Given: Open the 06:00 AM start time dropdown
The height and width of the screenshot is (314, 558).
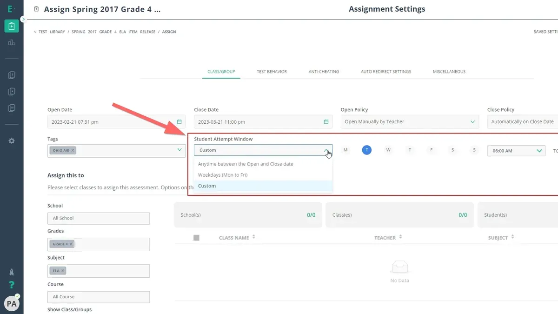Looking at the screenshot, I should click(516, 151).
